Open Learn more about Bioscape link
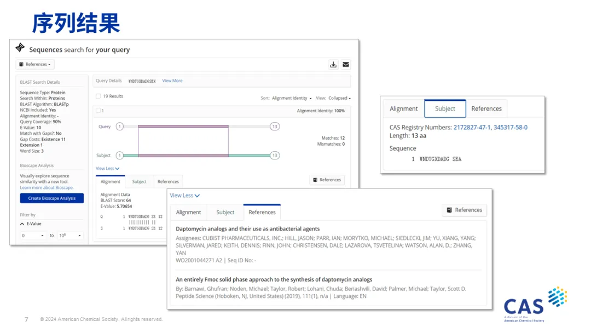This screenshot has width=591, height=333. tap(47, 188)
